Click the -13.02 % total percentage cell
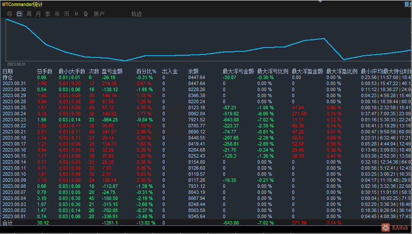This screenshot has width=412, height=234. [146, 223]
